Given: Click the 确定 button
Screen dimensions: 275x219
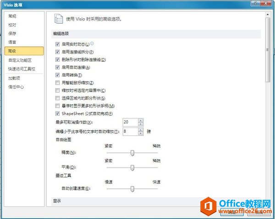Looking at the screenshot, I should pyautogui.click(x=232, y=212).
